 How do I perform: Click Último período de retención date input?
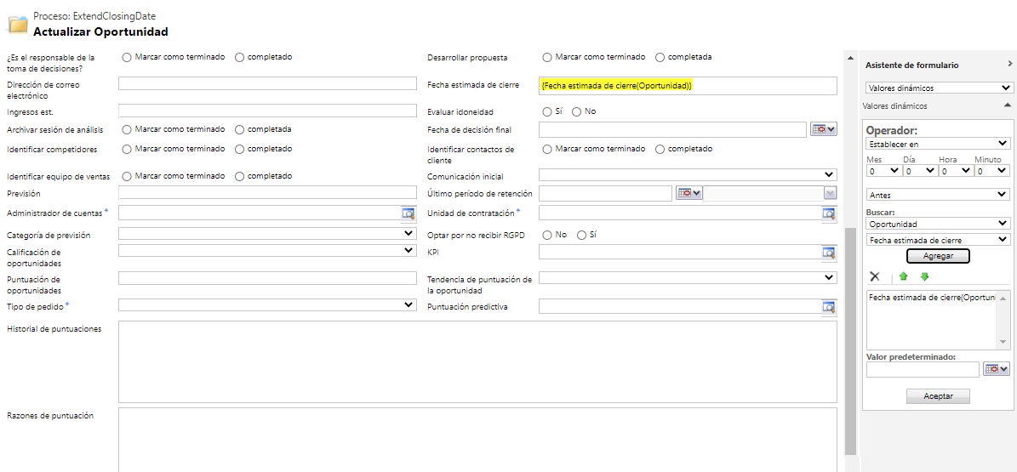pyautogui.click(x=605, y=192)
